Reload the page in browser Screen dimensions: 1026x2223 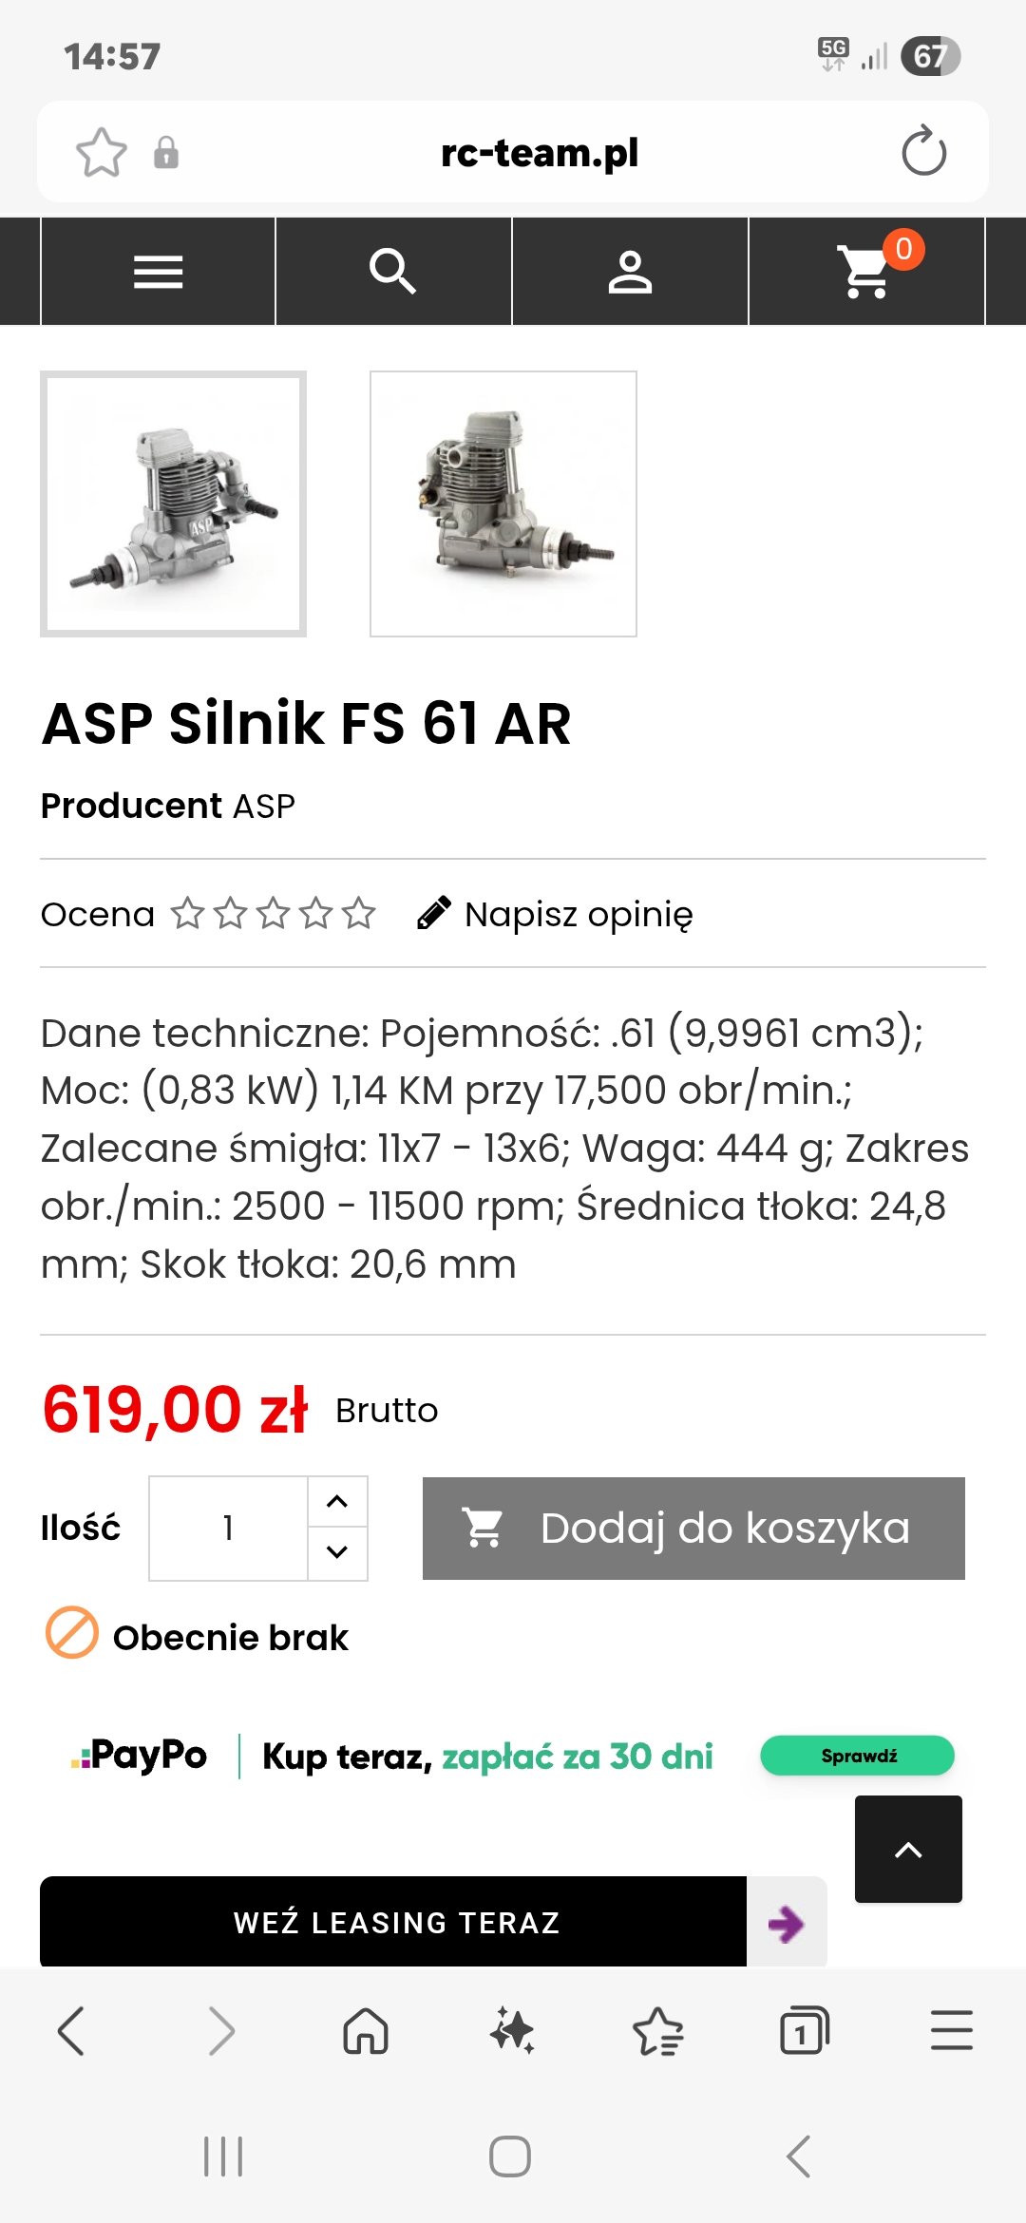click(x=923, y=152)
